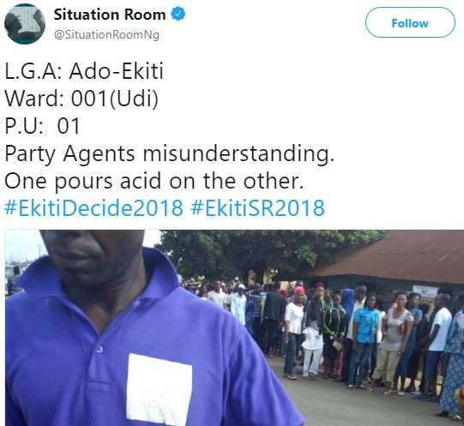Click the blue verified badge

coord(178,15)
